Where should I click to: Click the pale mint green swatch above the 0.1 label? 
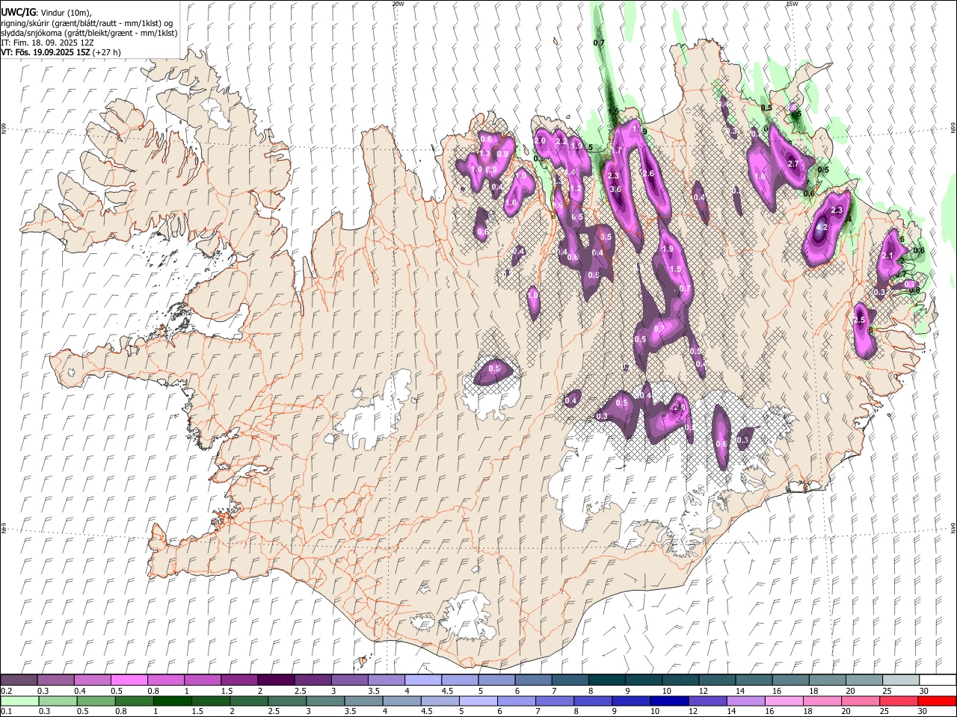point(19,701)
